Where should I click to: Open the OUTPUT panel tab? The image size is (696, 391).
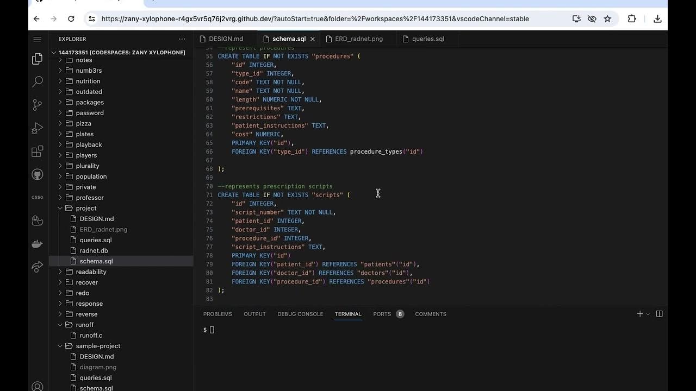[x=254, y=314]
